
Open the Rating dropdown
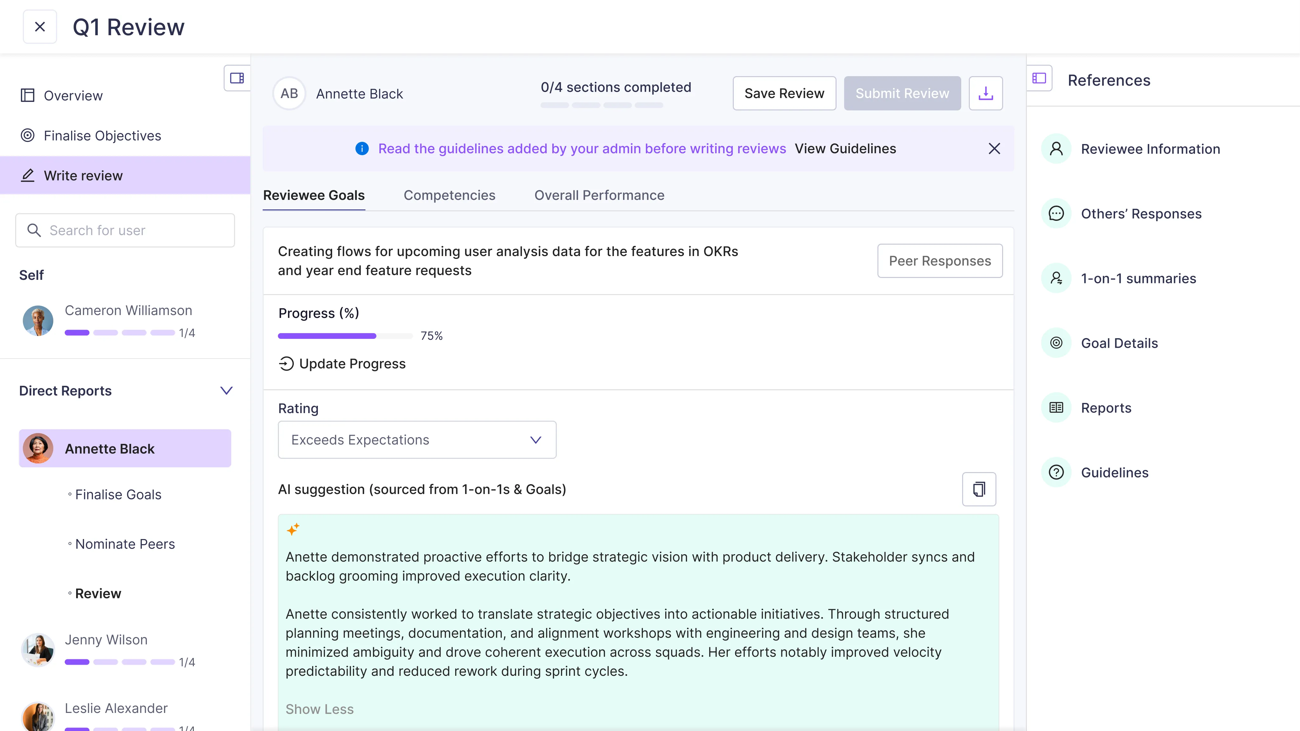[417, 440]
